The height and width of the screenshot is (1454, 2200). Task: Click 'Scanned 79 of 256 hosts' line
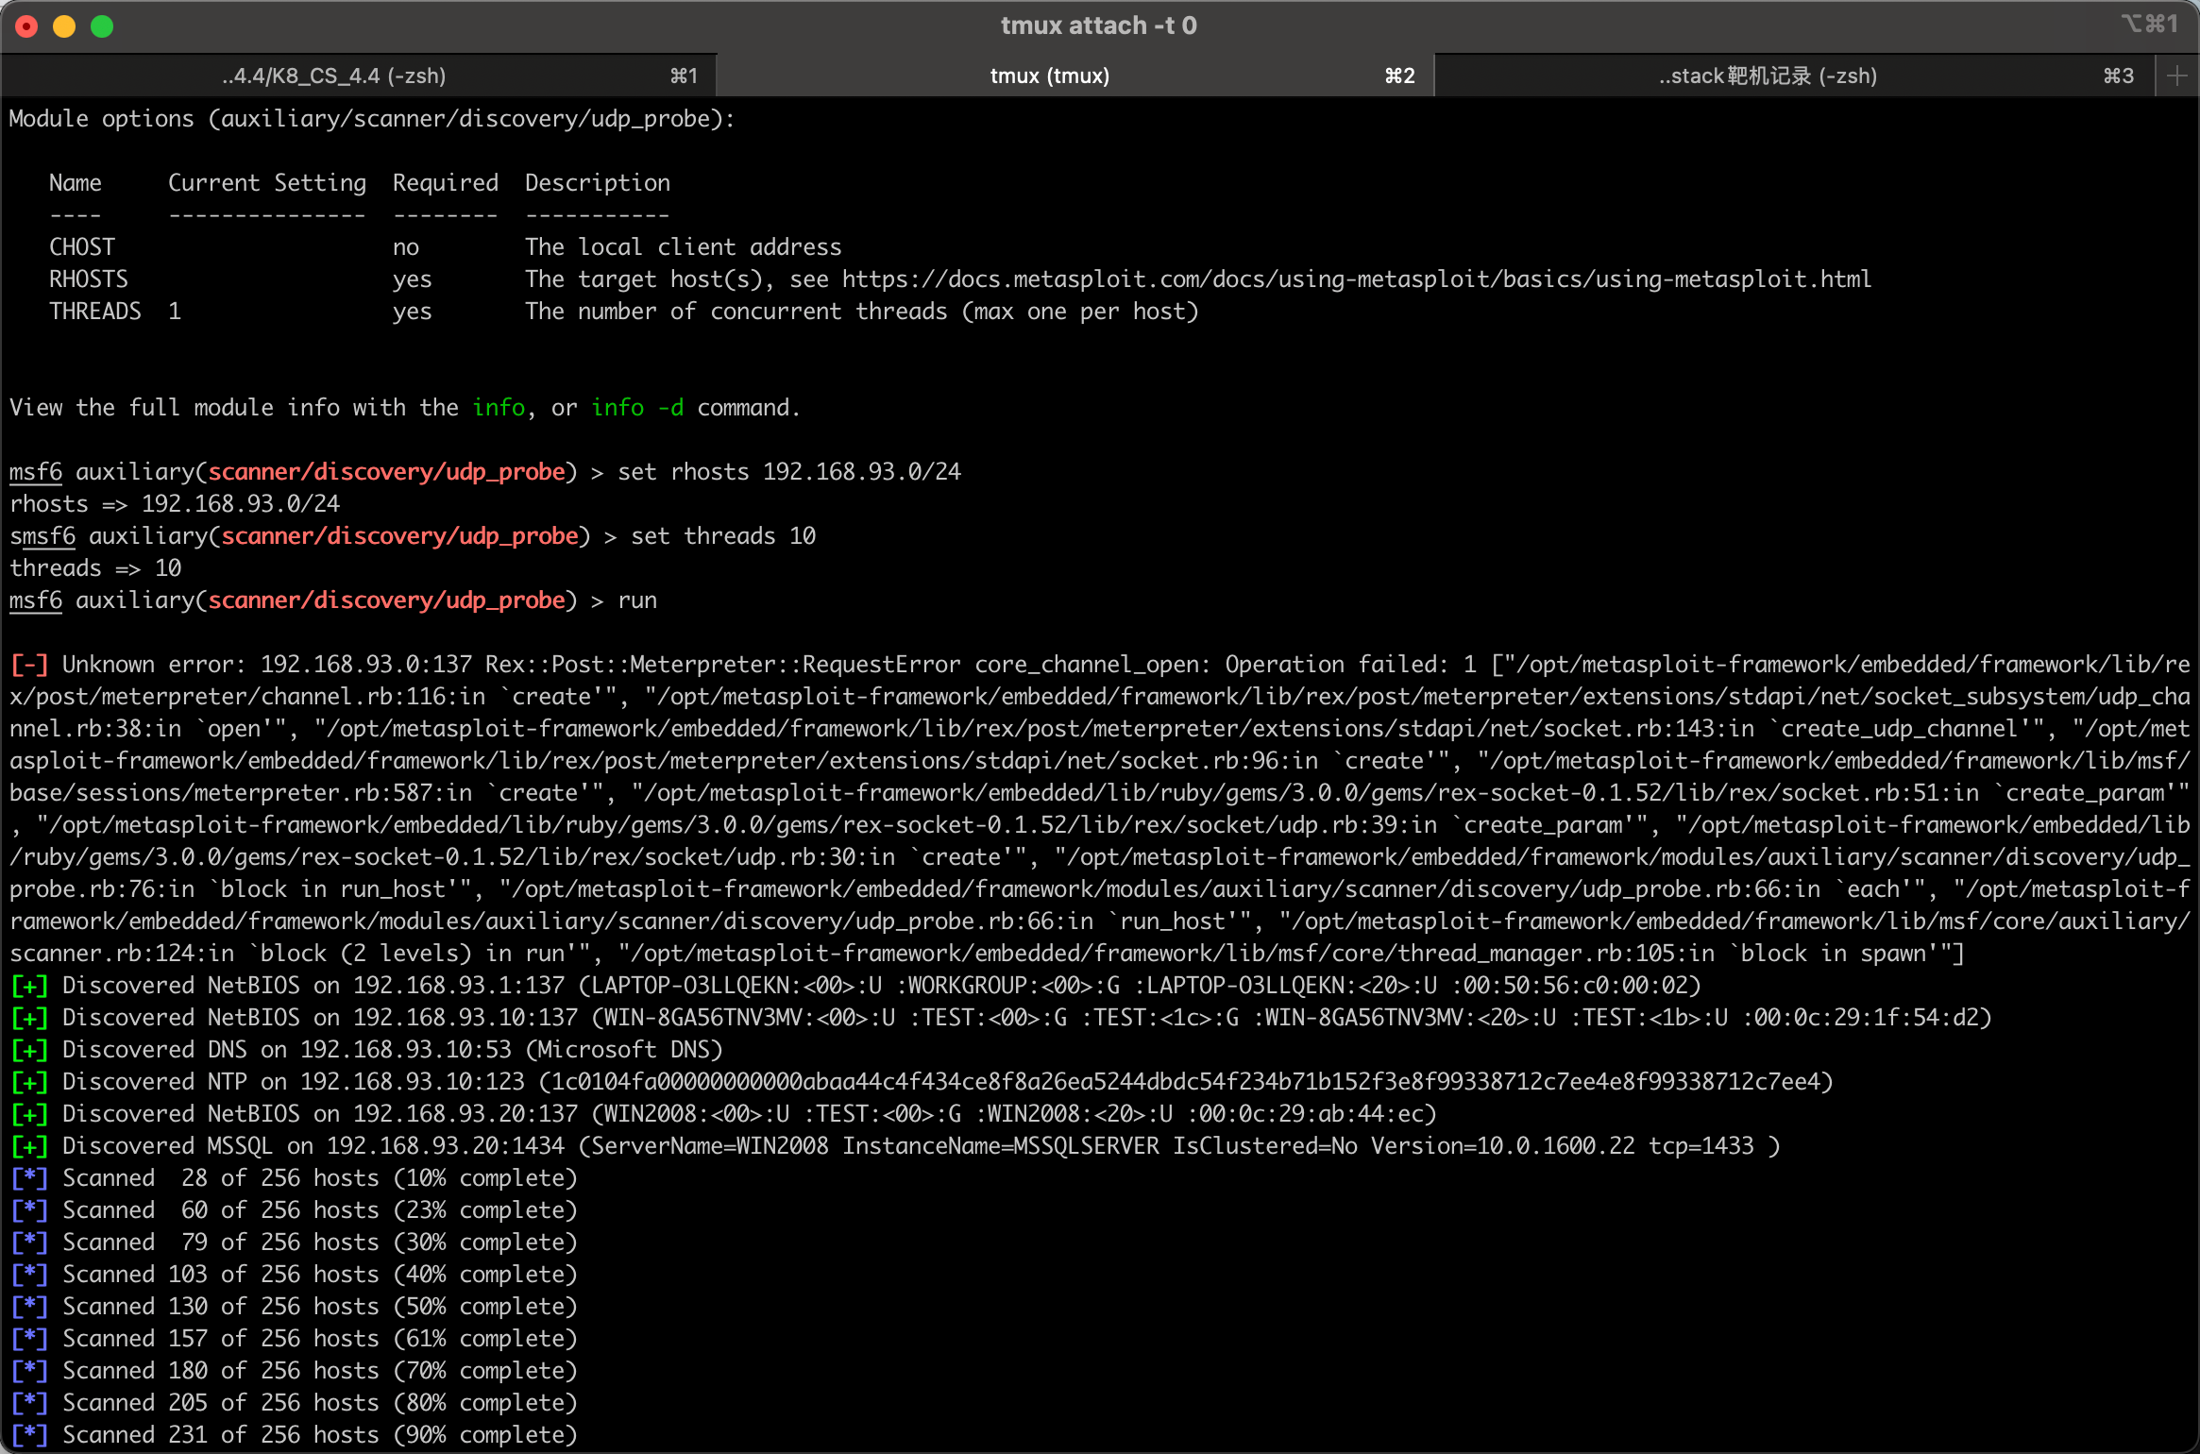click(x=294, y=1243)
